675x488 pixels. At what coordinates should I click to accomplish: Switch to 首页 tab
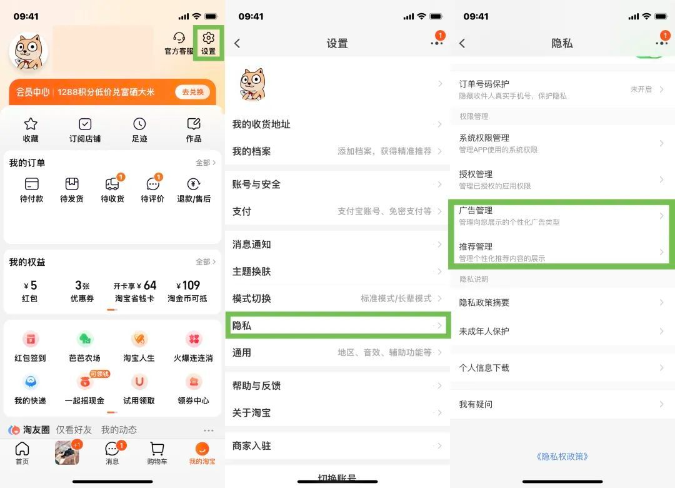tap(22, 453)
